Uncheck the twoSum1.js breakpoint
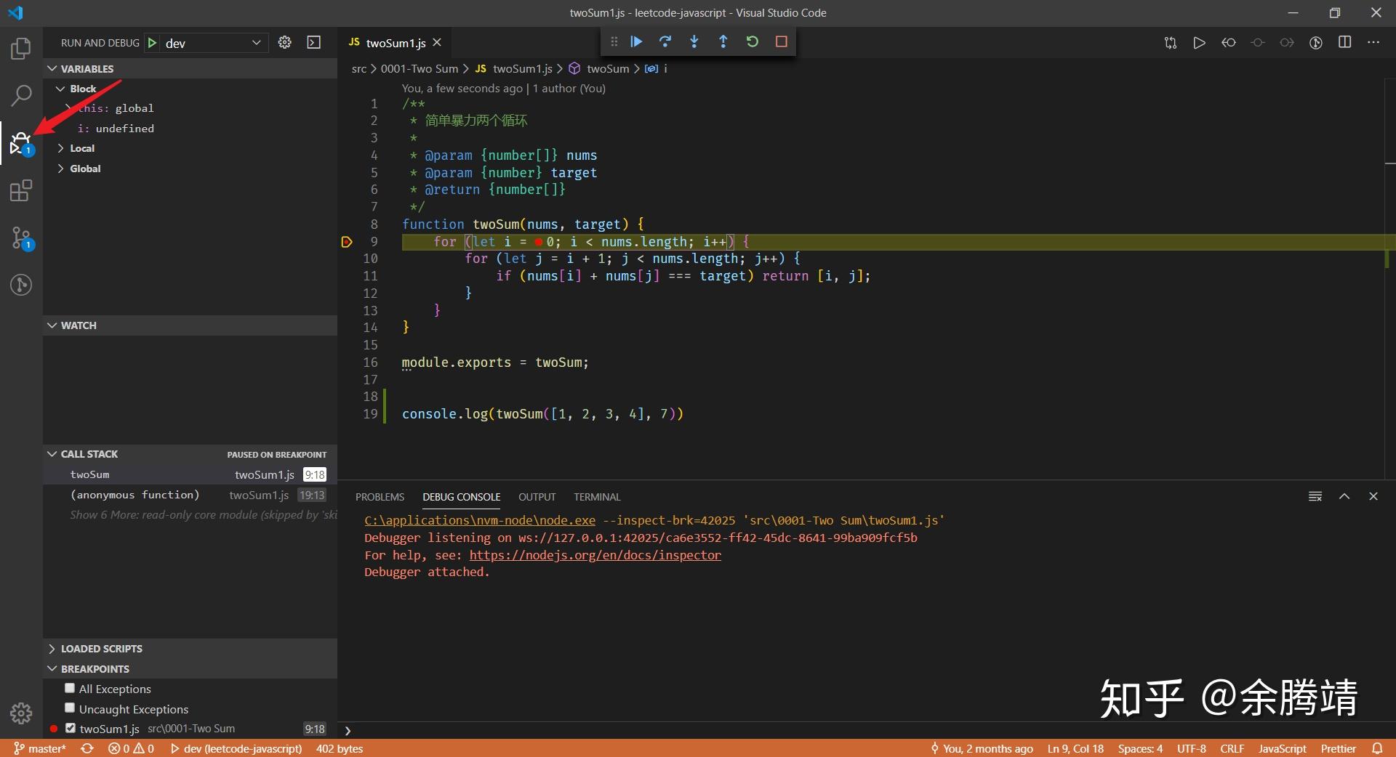The image size is (1396, 757). tap(71, 729)
